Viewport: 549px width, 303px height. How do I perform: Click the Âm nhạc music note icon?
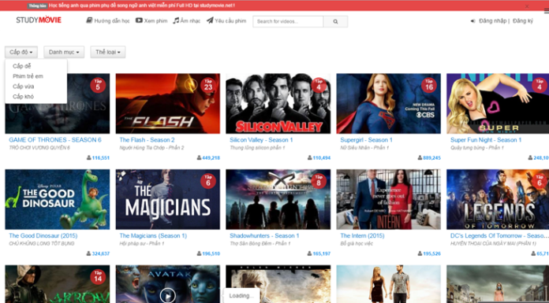176,20
